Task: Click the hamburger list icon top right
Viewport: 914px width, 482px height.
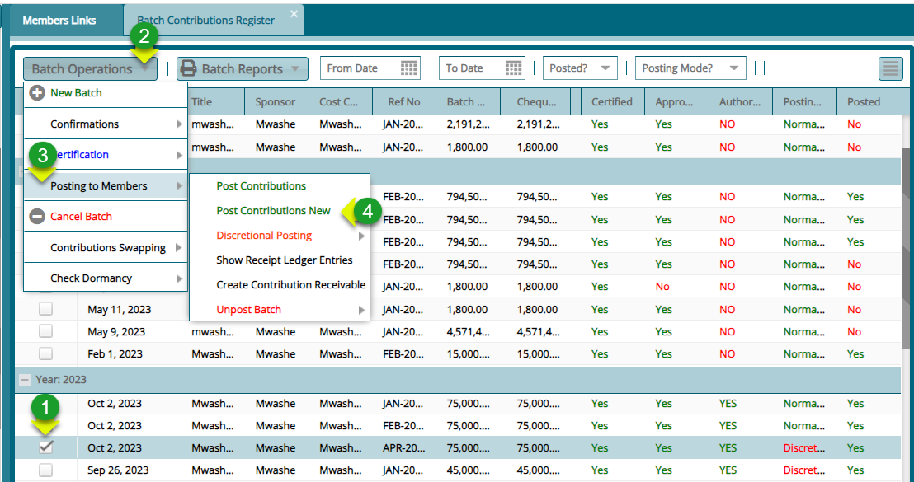Action: pos(891,69)
